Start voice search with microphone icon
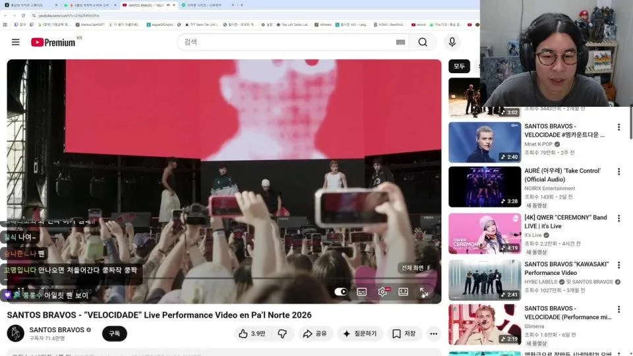Viewport: 633px width, 356px height. [452, 42]
